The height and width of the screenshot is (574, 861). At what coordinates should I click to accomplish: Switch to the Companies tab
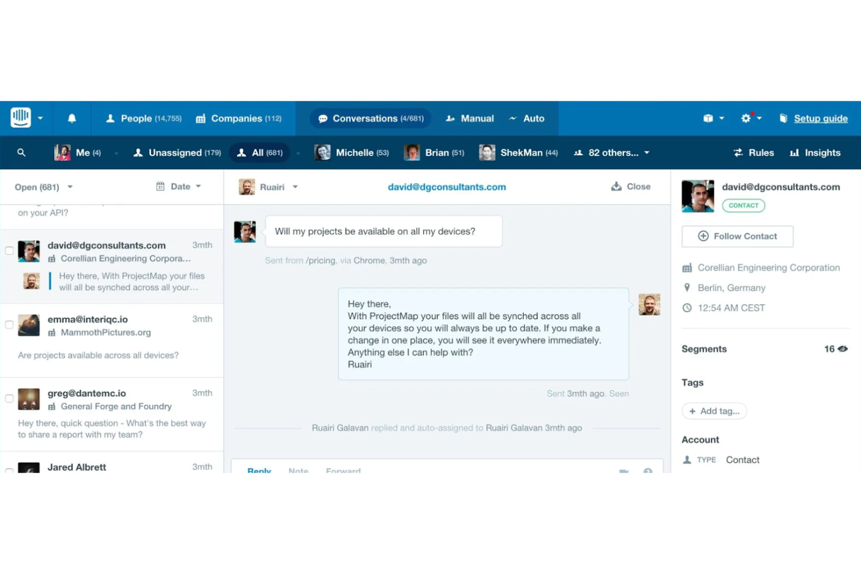click(239, 118)
